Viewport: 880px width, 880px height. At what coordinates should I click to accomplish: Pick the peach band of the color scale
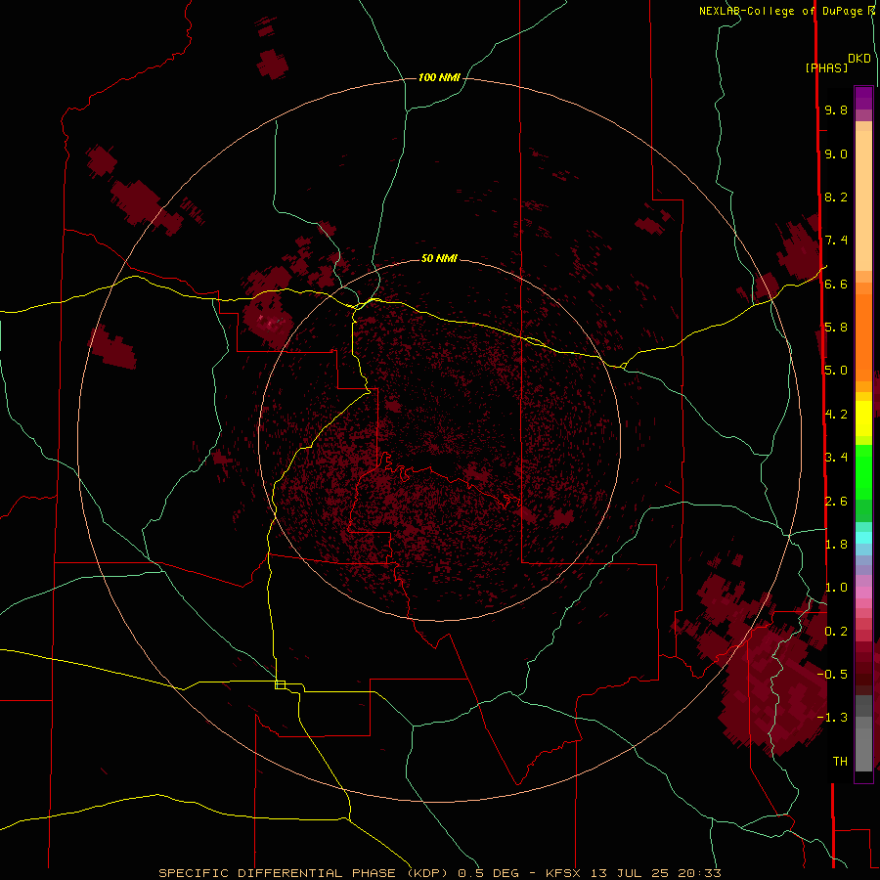863,200
